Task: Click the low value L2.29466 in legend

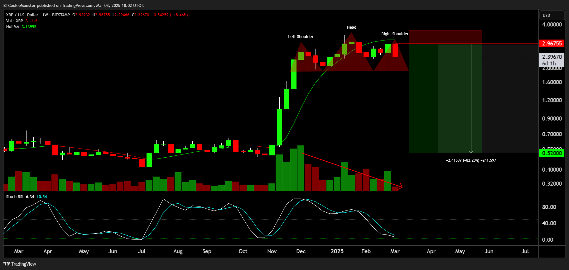Action: (121, 15)
